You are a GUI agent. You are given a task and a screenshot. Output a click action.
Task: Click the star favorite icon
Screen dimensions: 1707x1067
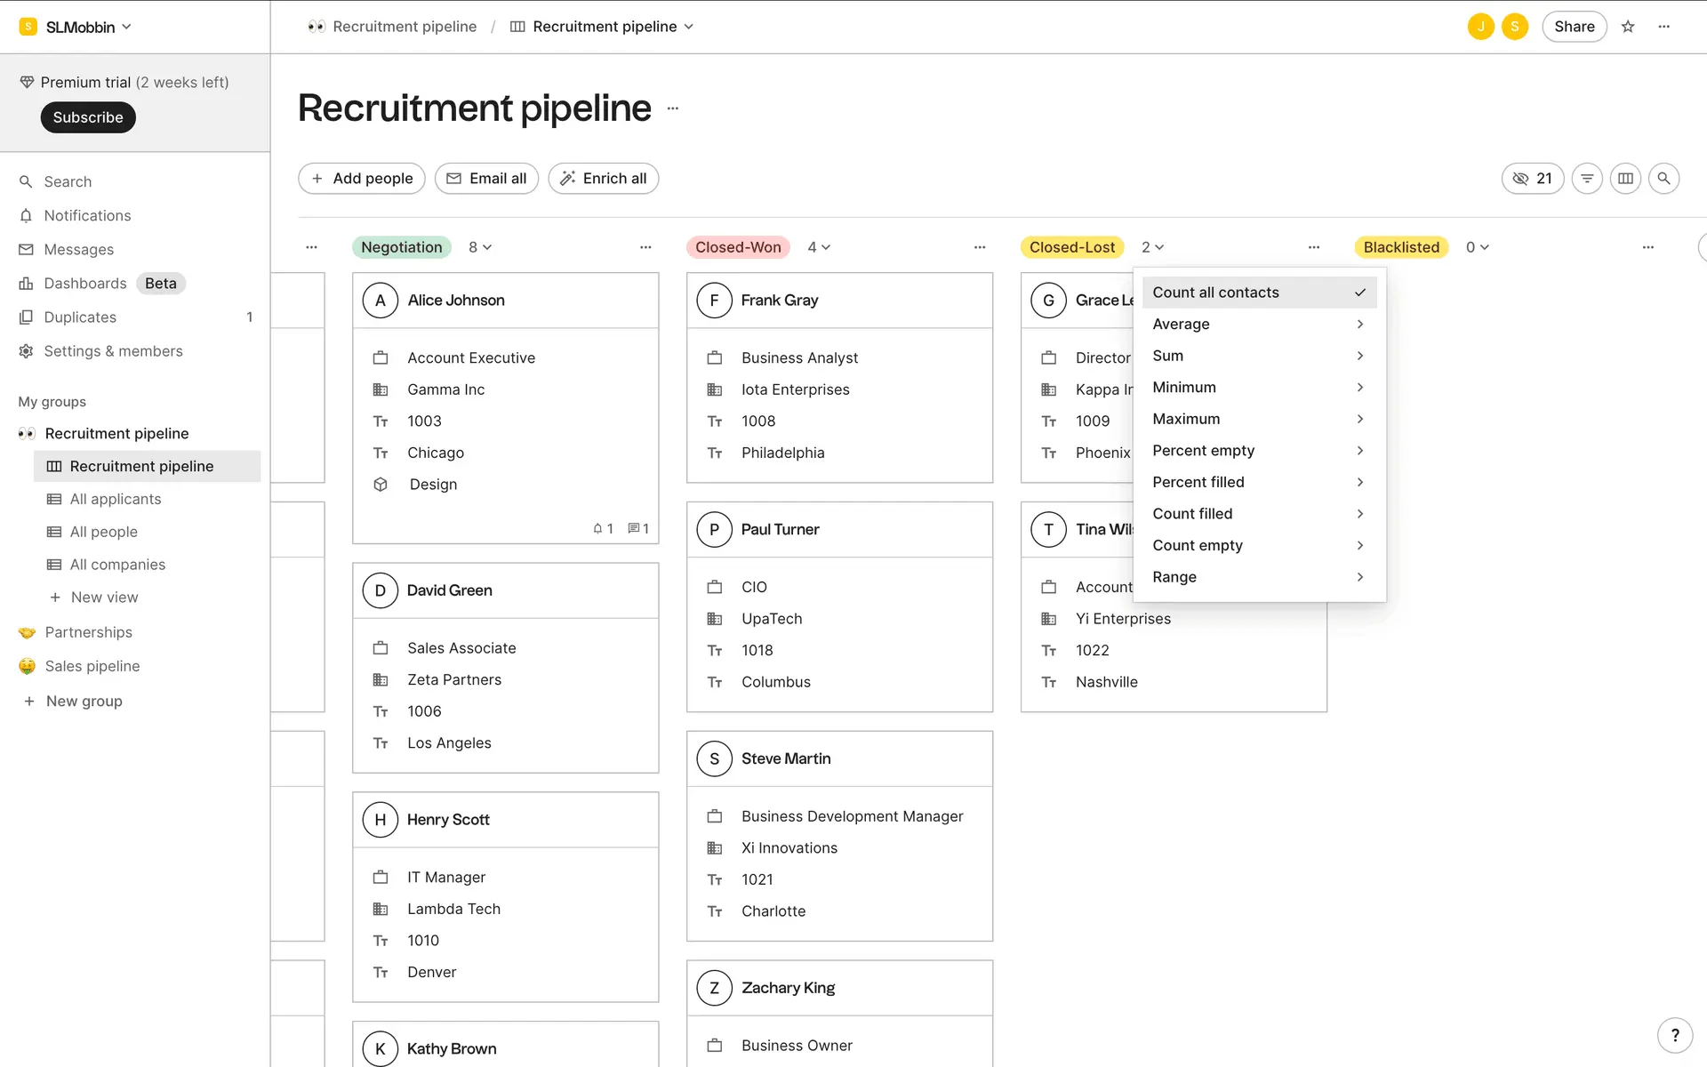(x=1628, y=27)
